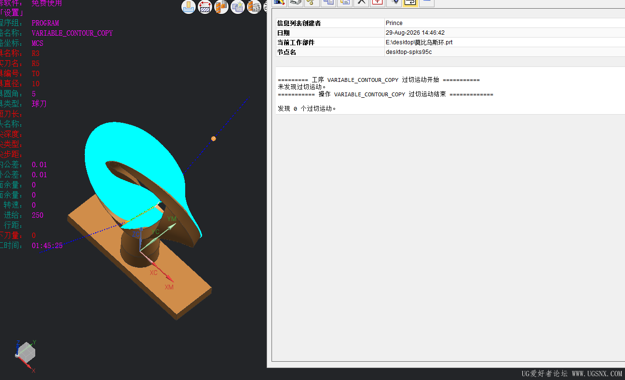Click the '日期' label
The height and width of the screenshot is (380, 625).
tap(284, 33)
